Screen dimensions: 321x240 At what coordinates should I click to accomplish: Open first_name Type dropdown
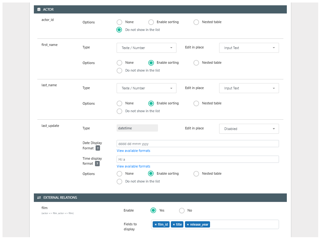point(146,48)
